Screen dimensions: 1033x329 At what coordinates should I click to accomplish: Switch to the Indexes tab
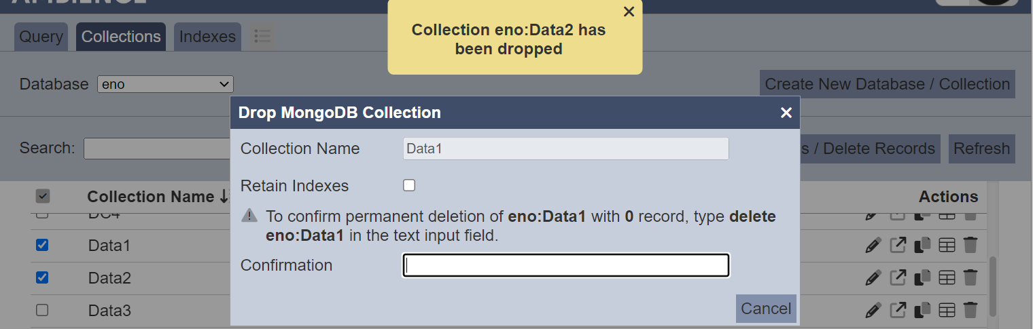click(x=207, y=37)
